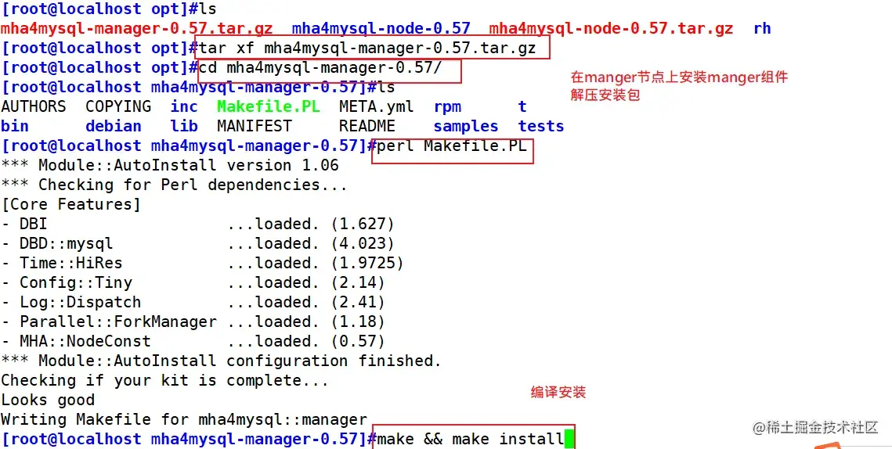Click the DBD::mysql loaded (4.023) line
This screenshot has height=449, width=892.
(x=198, y=243)
